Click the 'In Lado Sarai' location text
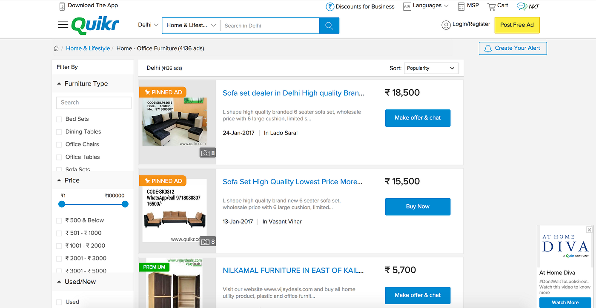This screenshot has width=596, height=308. point(281,133)
